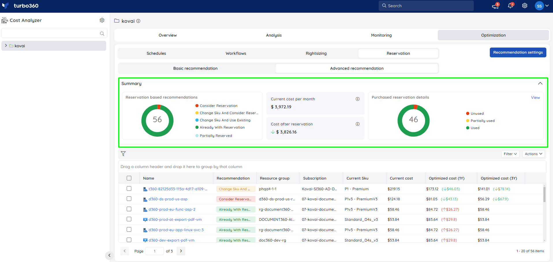Click the Partially used legend swatch
Image resolution: width=553 pixels, height=262 pixels.
468,121
